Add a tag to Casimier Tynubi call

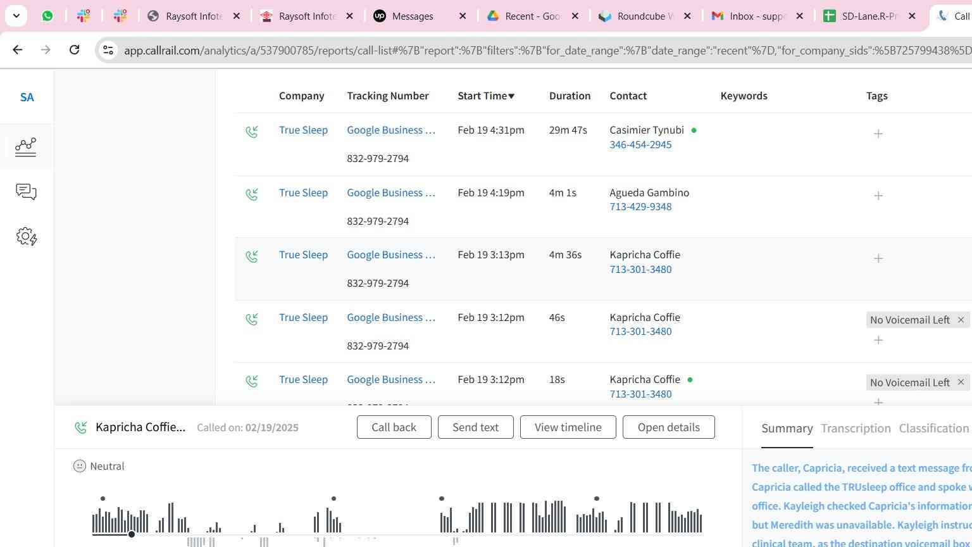(878, 134)
